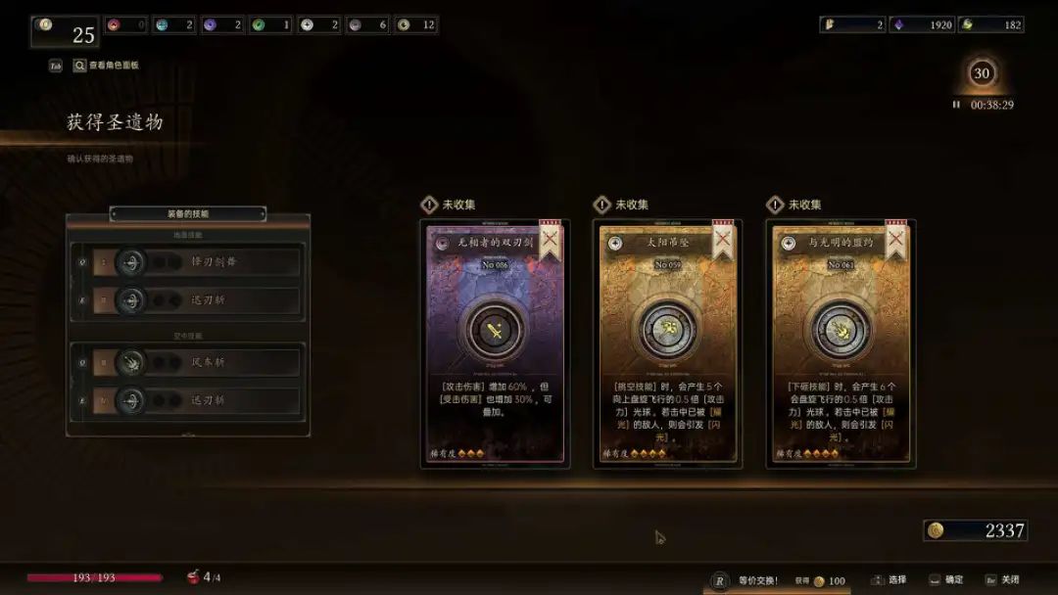The width and height of the screenshot is (1058, 595).
Task: Click the round emblem on the 太阳吊坠 card
Action: (667, 330)
